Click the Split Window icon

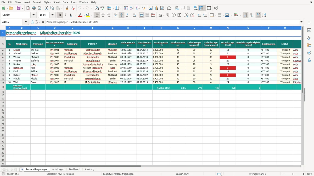209,8
